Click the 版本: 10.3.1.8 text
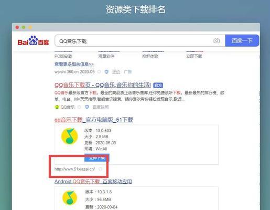Viewport: 270px width, 210px height. pos(99,192)
